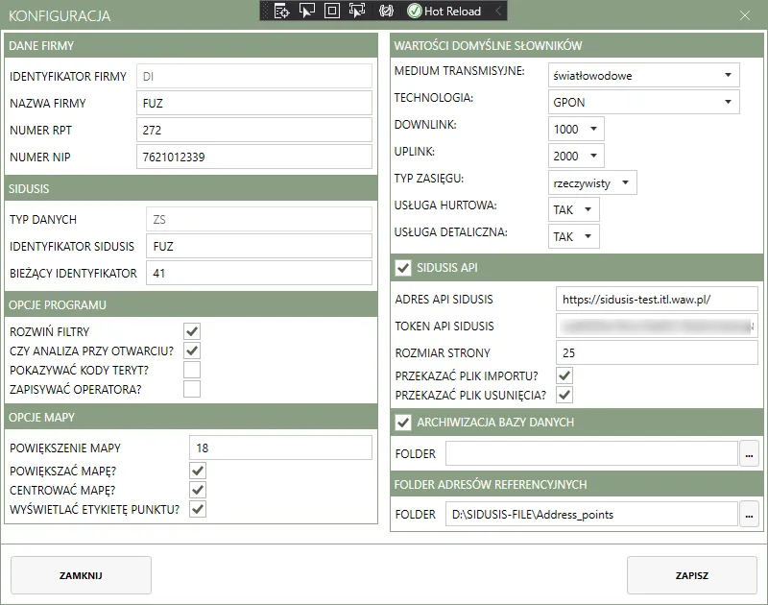Click the ZAMKNIJ button
The width and height of the screenshot is (768, 605).
(x=81, y=575)
